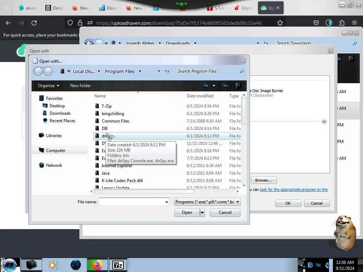The height and width of the screenshot is (272, 363).
Task: Follow look for the appropriate program link
Action: point(294,189)
